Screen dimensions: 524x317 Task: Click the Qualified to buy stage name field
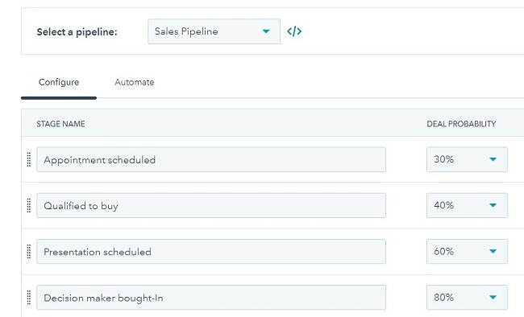[211, 205]
